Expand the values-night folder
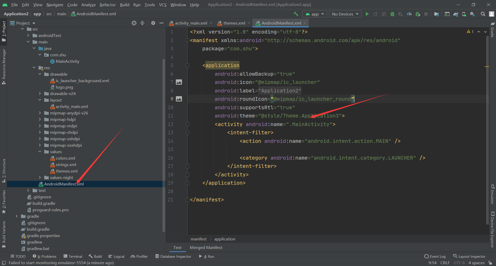 (x=40, y=177)
